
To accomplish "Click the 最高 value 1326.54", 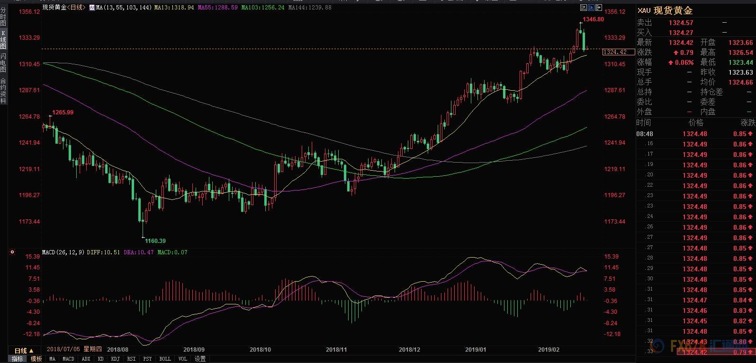I will [x=741, y=52].
